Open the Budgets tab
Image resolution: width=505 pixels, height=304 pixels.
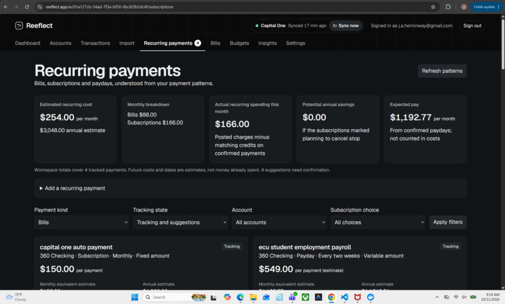coord(239,43)
